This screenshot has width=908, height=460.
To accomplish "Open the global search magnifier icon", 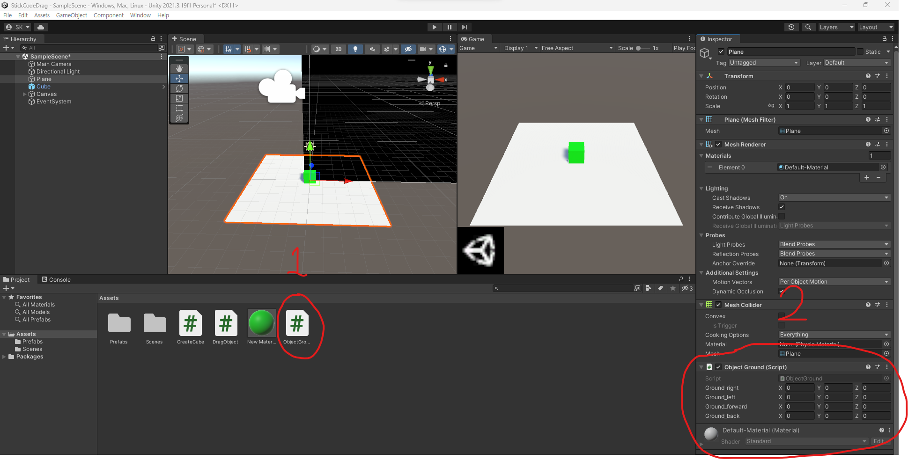I will tap(808, 27).
